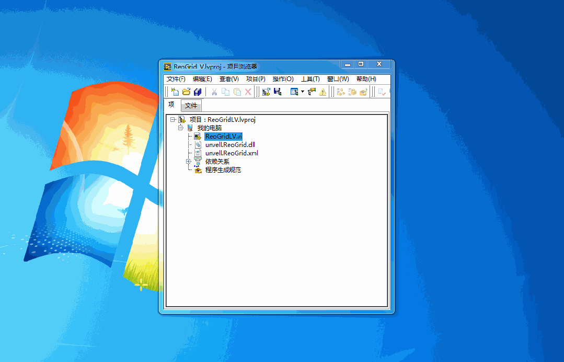Click the DLL file icon beside unvell.ReoGrid.dll
Image resolution: width=564 pixels, height=362 pixels.
pyautogui.click(x=198, y=145)
